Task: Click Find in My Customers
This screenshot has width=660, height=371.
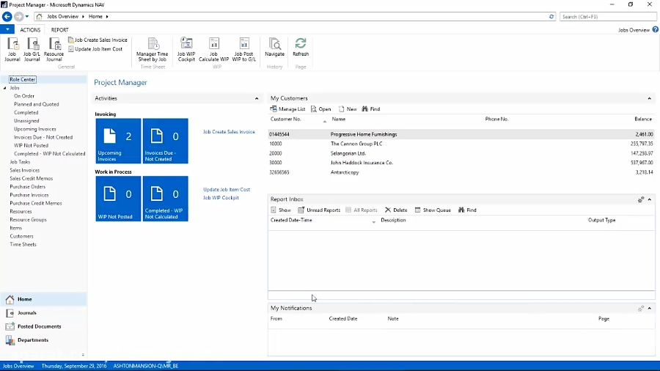Action: (371, 109)
